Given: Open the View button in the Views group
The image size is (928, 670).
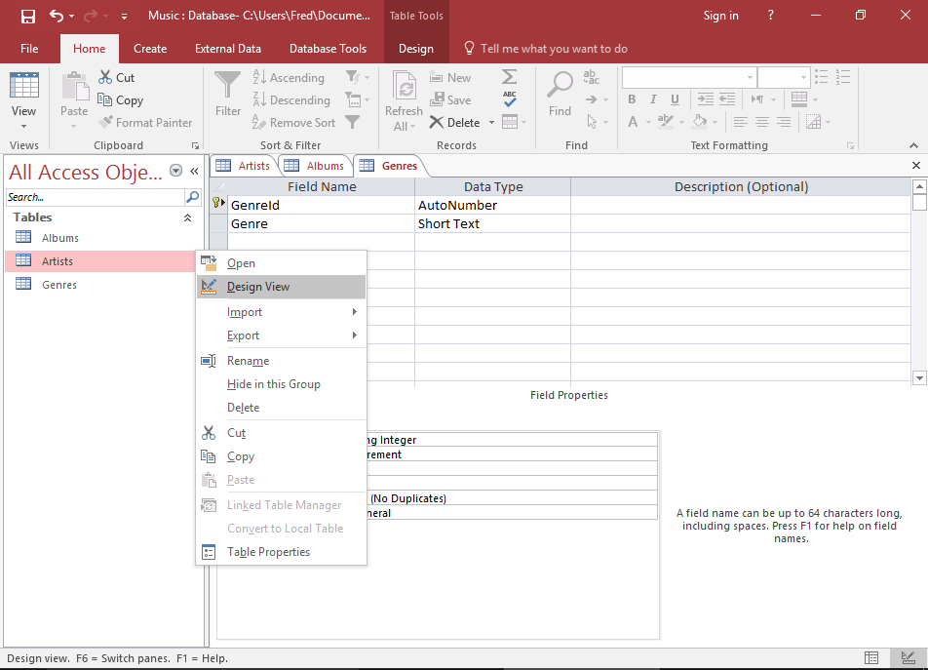Looking at the screenshot, I should [23, 100].
